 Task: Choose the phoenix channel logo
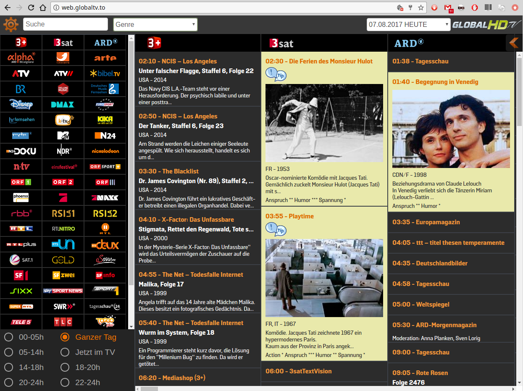coord(21,197)
